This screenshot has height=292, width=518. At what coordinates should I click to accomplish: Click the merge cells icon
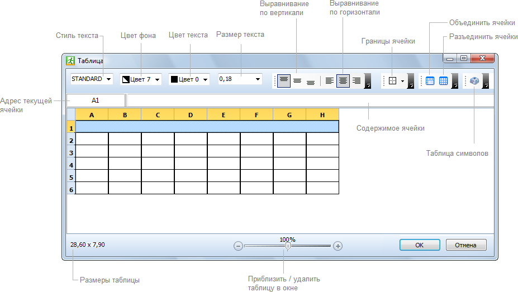coord(430,80)
